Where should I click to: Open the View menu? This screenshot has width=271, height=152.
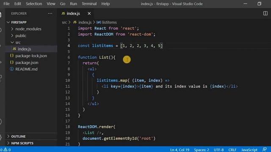pyautogui.click(x=51, y=4)
